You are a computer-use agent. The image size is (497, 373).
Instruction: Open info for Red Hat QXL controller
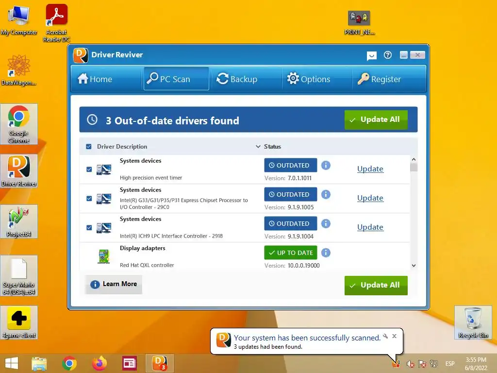[326, 253]
